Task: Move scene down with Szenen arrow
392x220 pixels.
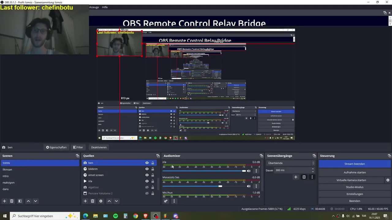Action: pyautogui.click(x=36, y=201)
